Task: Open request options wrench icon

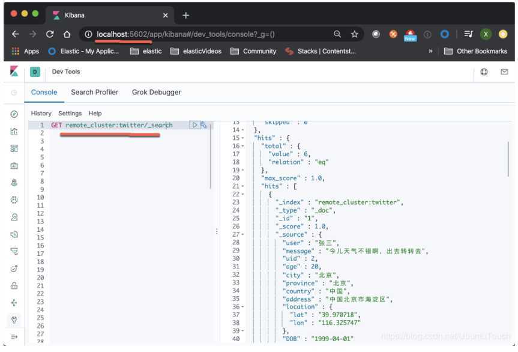Action: click(203, 125)
